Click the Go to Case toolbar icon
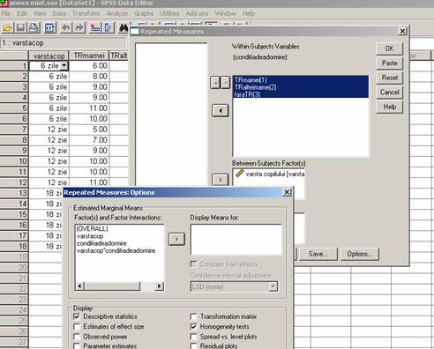434x349 pixels. (x=95, y=27)
